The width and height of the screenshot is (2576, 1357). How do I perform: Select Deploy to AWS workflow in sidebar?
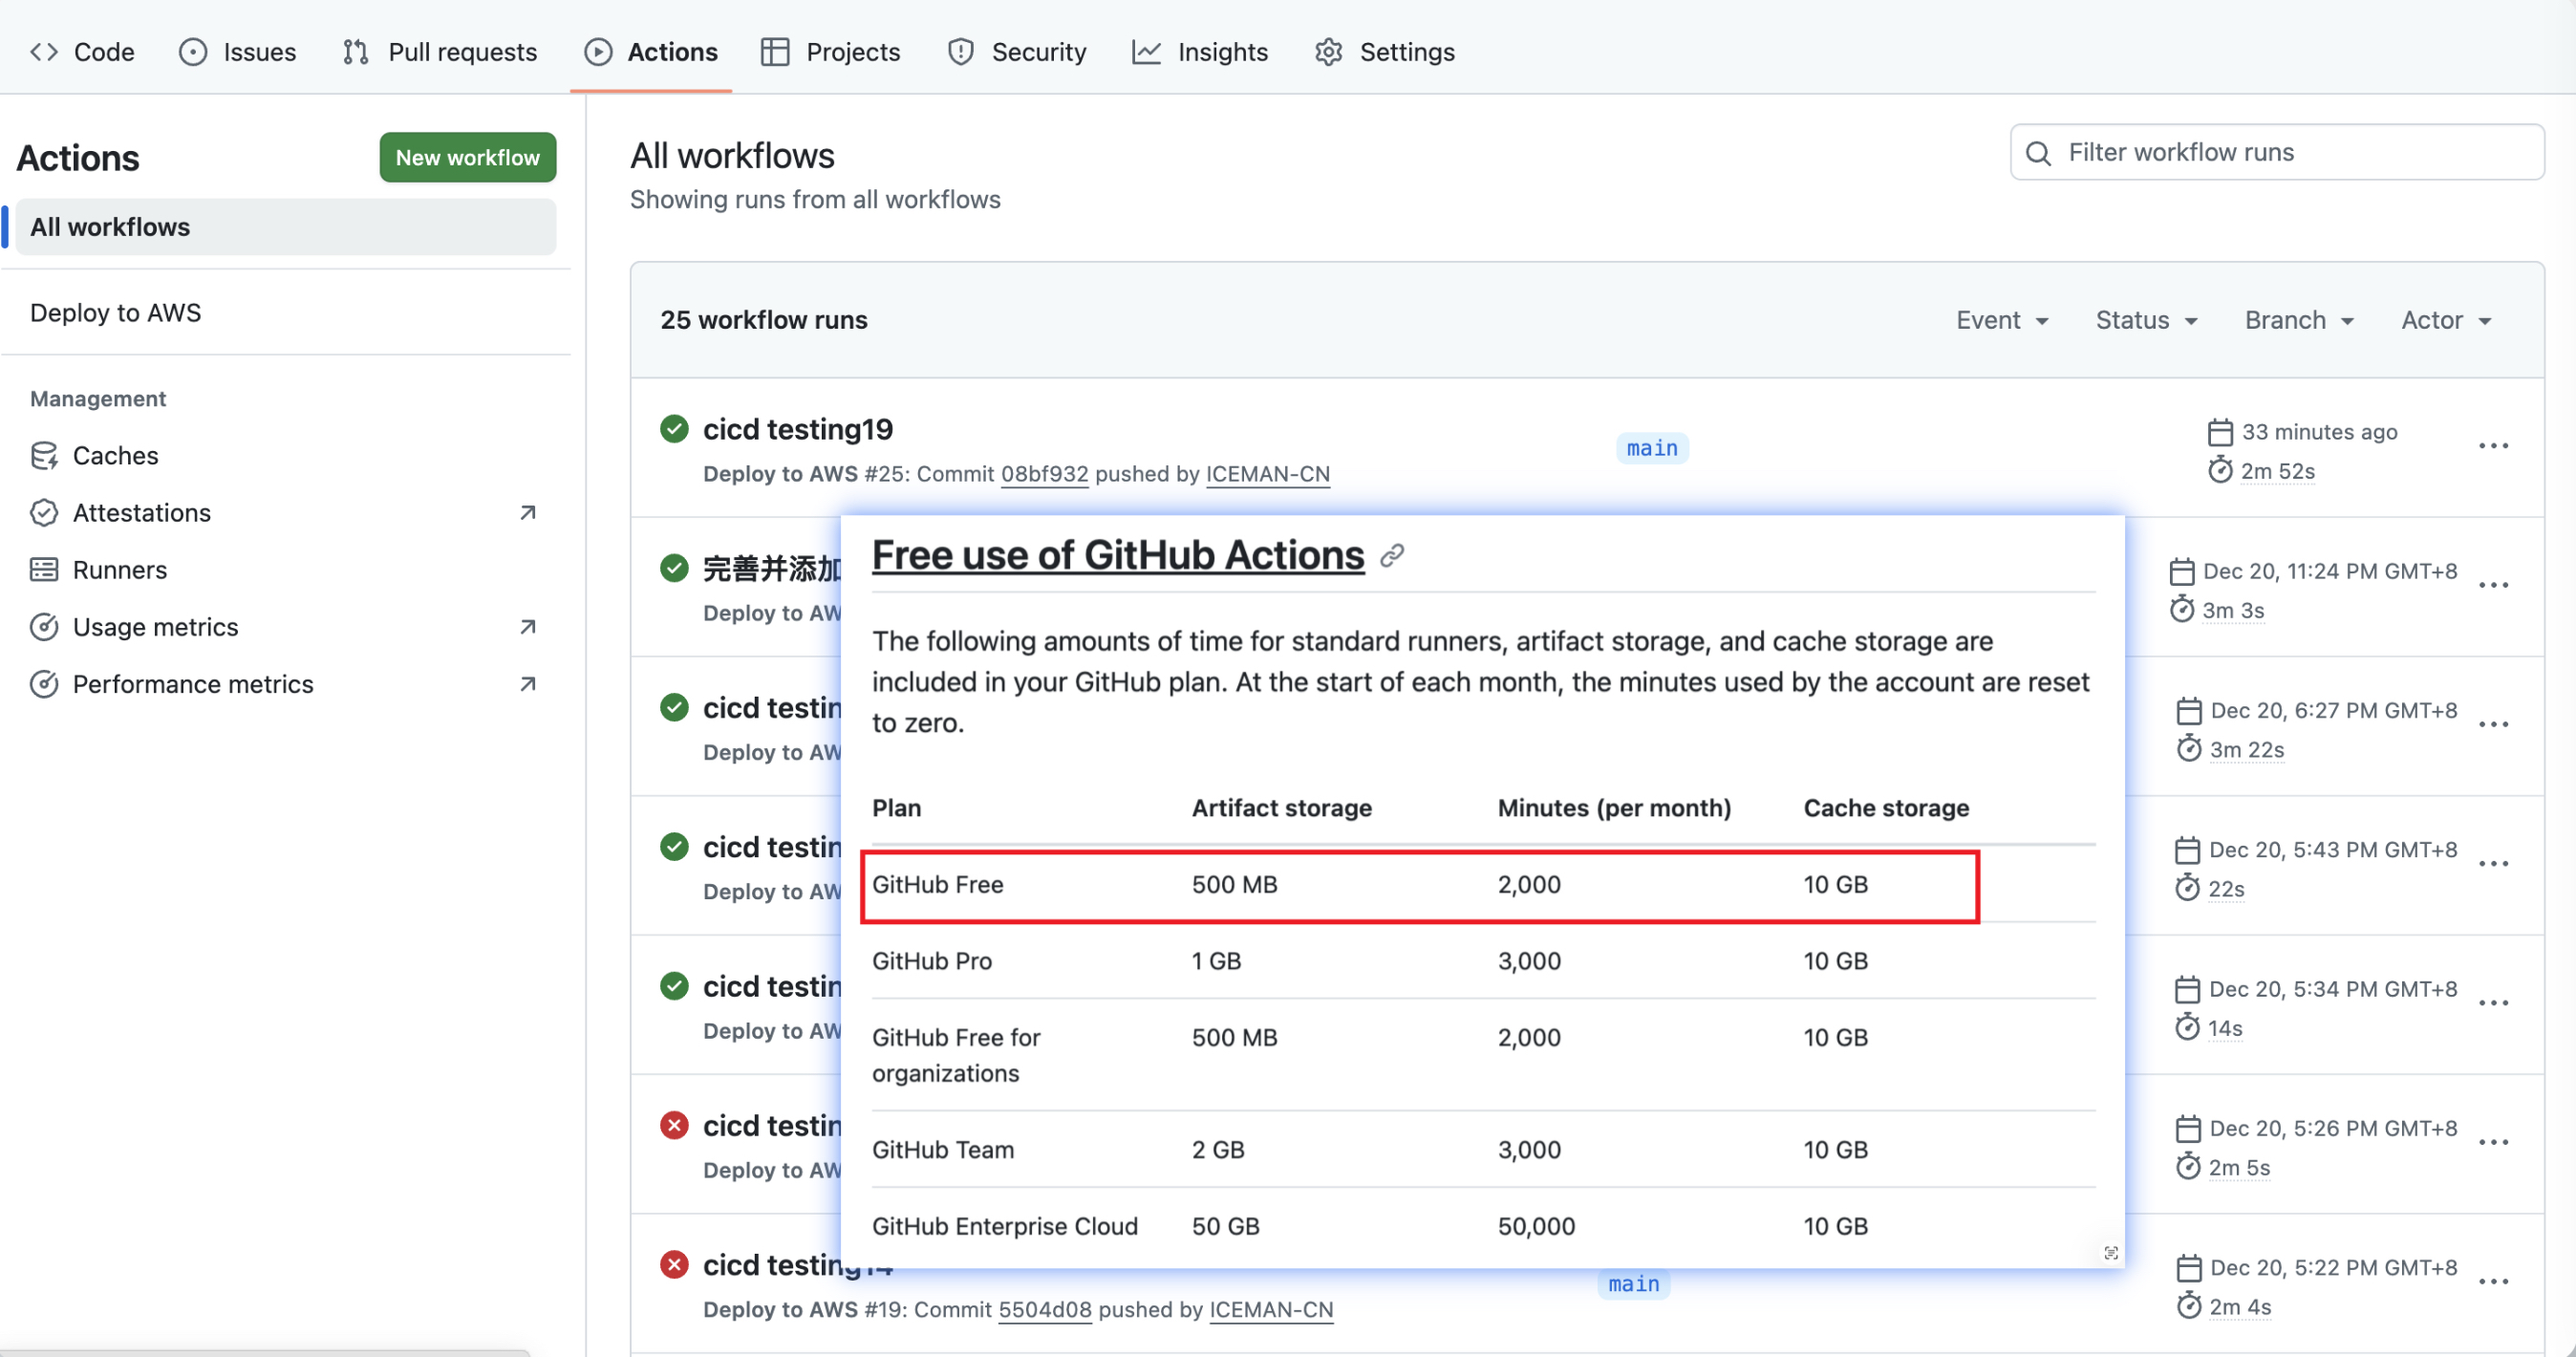click(117, 312)
